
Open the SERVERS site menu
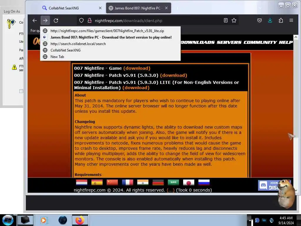tap(229, 42)
